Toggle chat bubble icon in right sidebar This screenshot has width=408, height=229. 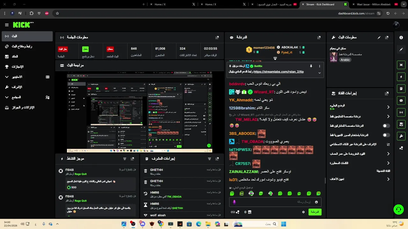[401, 100]
